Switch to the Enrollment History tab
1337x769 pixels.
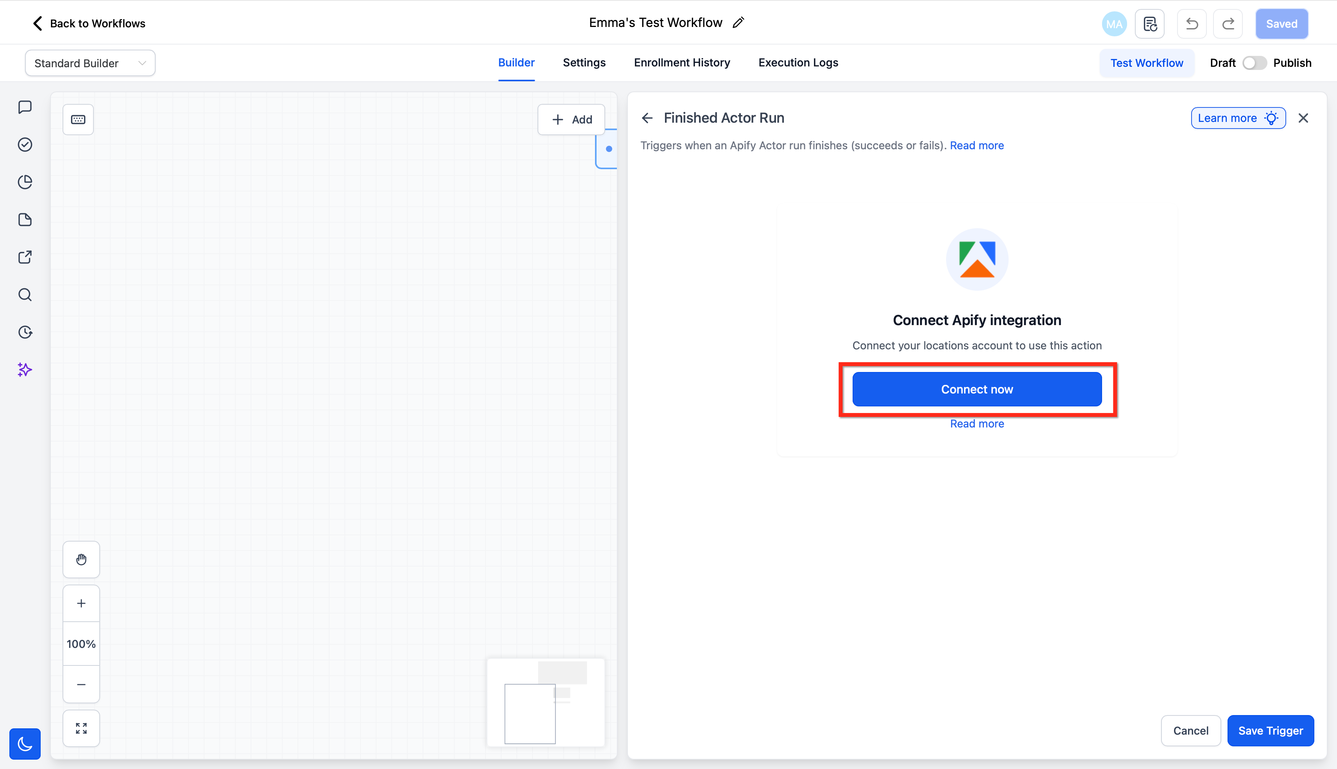(x=681, y=62)
